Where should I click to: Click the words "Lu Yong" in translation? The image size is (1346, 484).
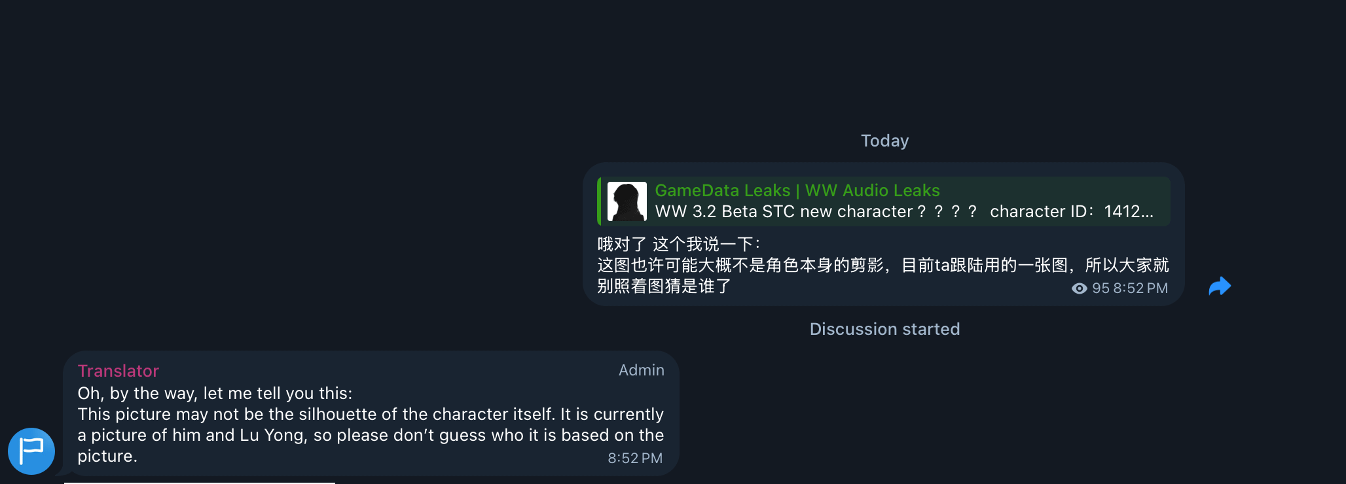(x=274, y=435)
